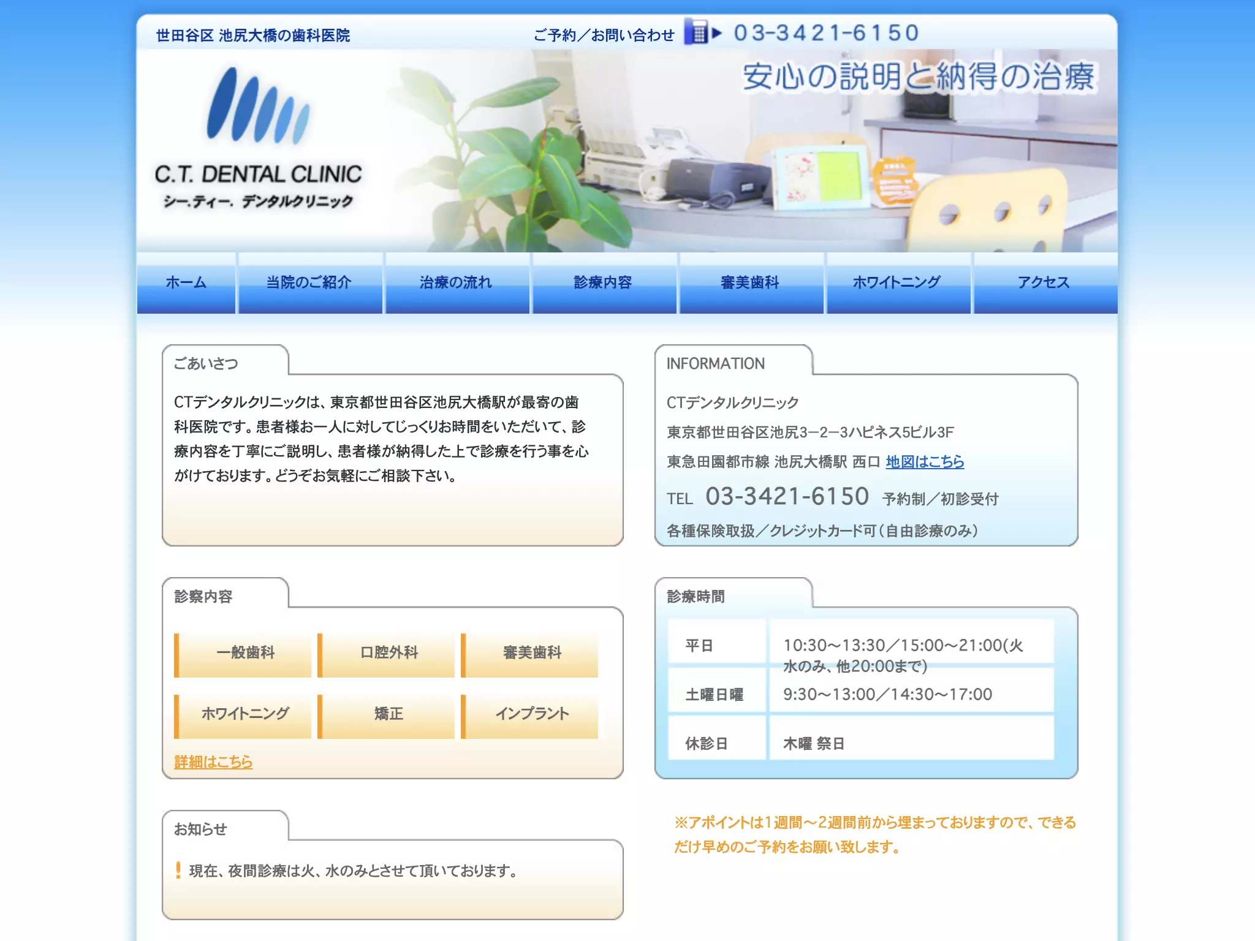Image resolution: width=1255 pixels, height=941 pixels.
Task: Go to 治療の流れ in navigation bar
Action: click(457, 283)
